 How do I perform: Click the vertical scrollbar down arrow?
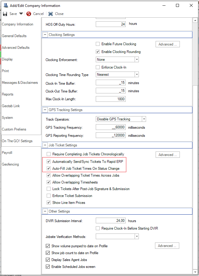tap(195, 272)
